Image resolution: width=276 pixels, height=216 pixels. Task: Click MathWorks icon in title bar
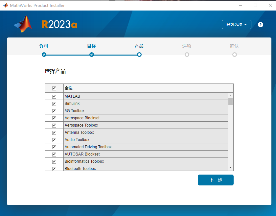[x=6, y=5]
